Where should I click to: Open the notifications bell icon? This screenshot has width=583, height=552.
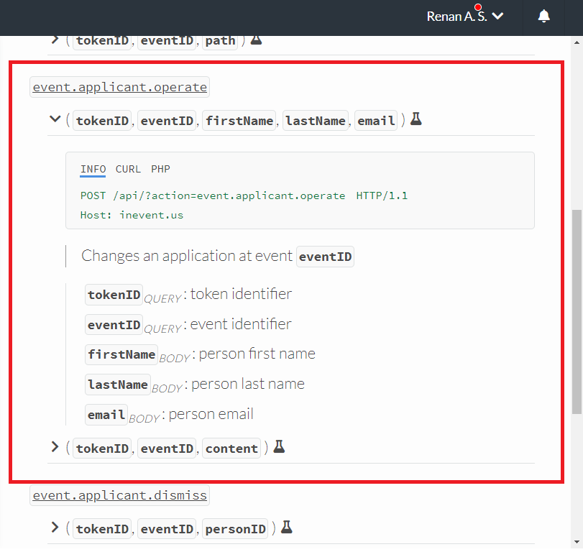[x=543, y=16]
